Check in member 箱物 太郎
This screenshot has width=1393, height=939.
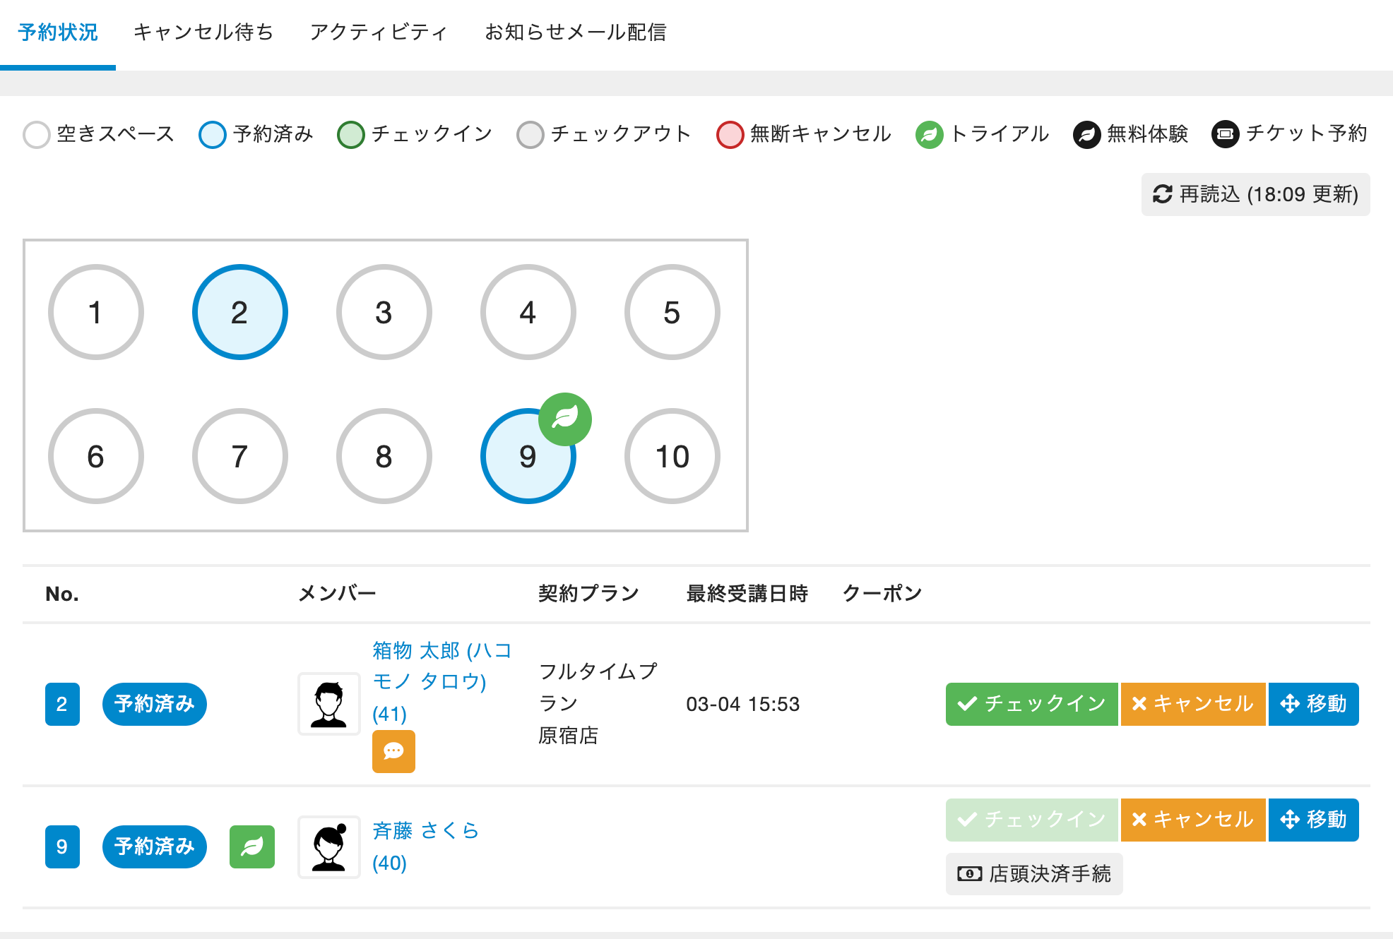(x=1031, y=704)
